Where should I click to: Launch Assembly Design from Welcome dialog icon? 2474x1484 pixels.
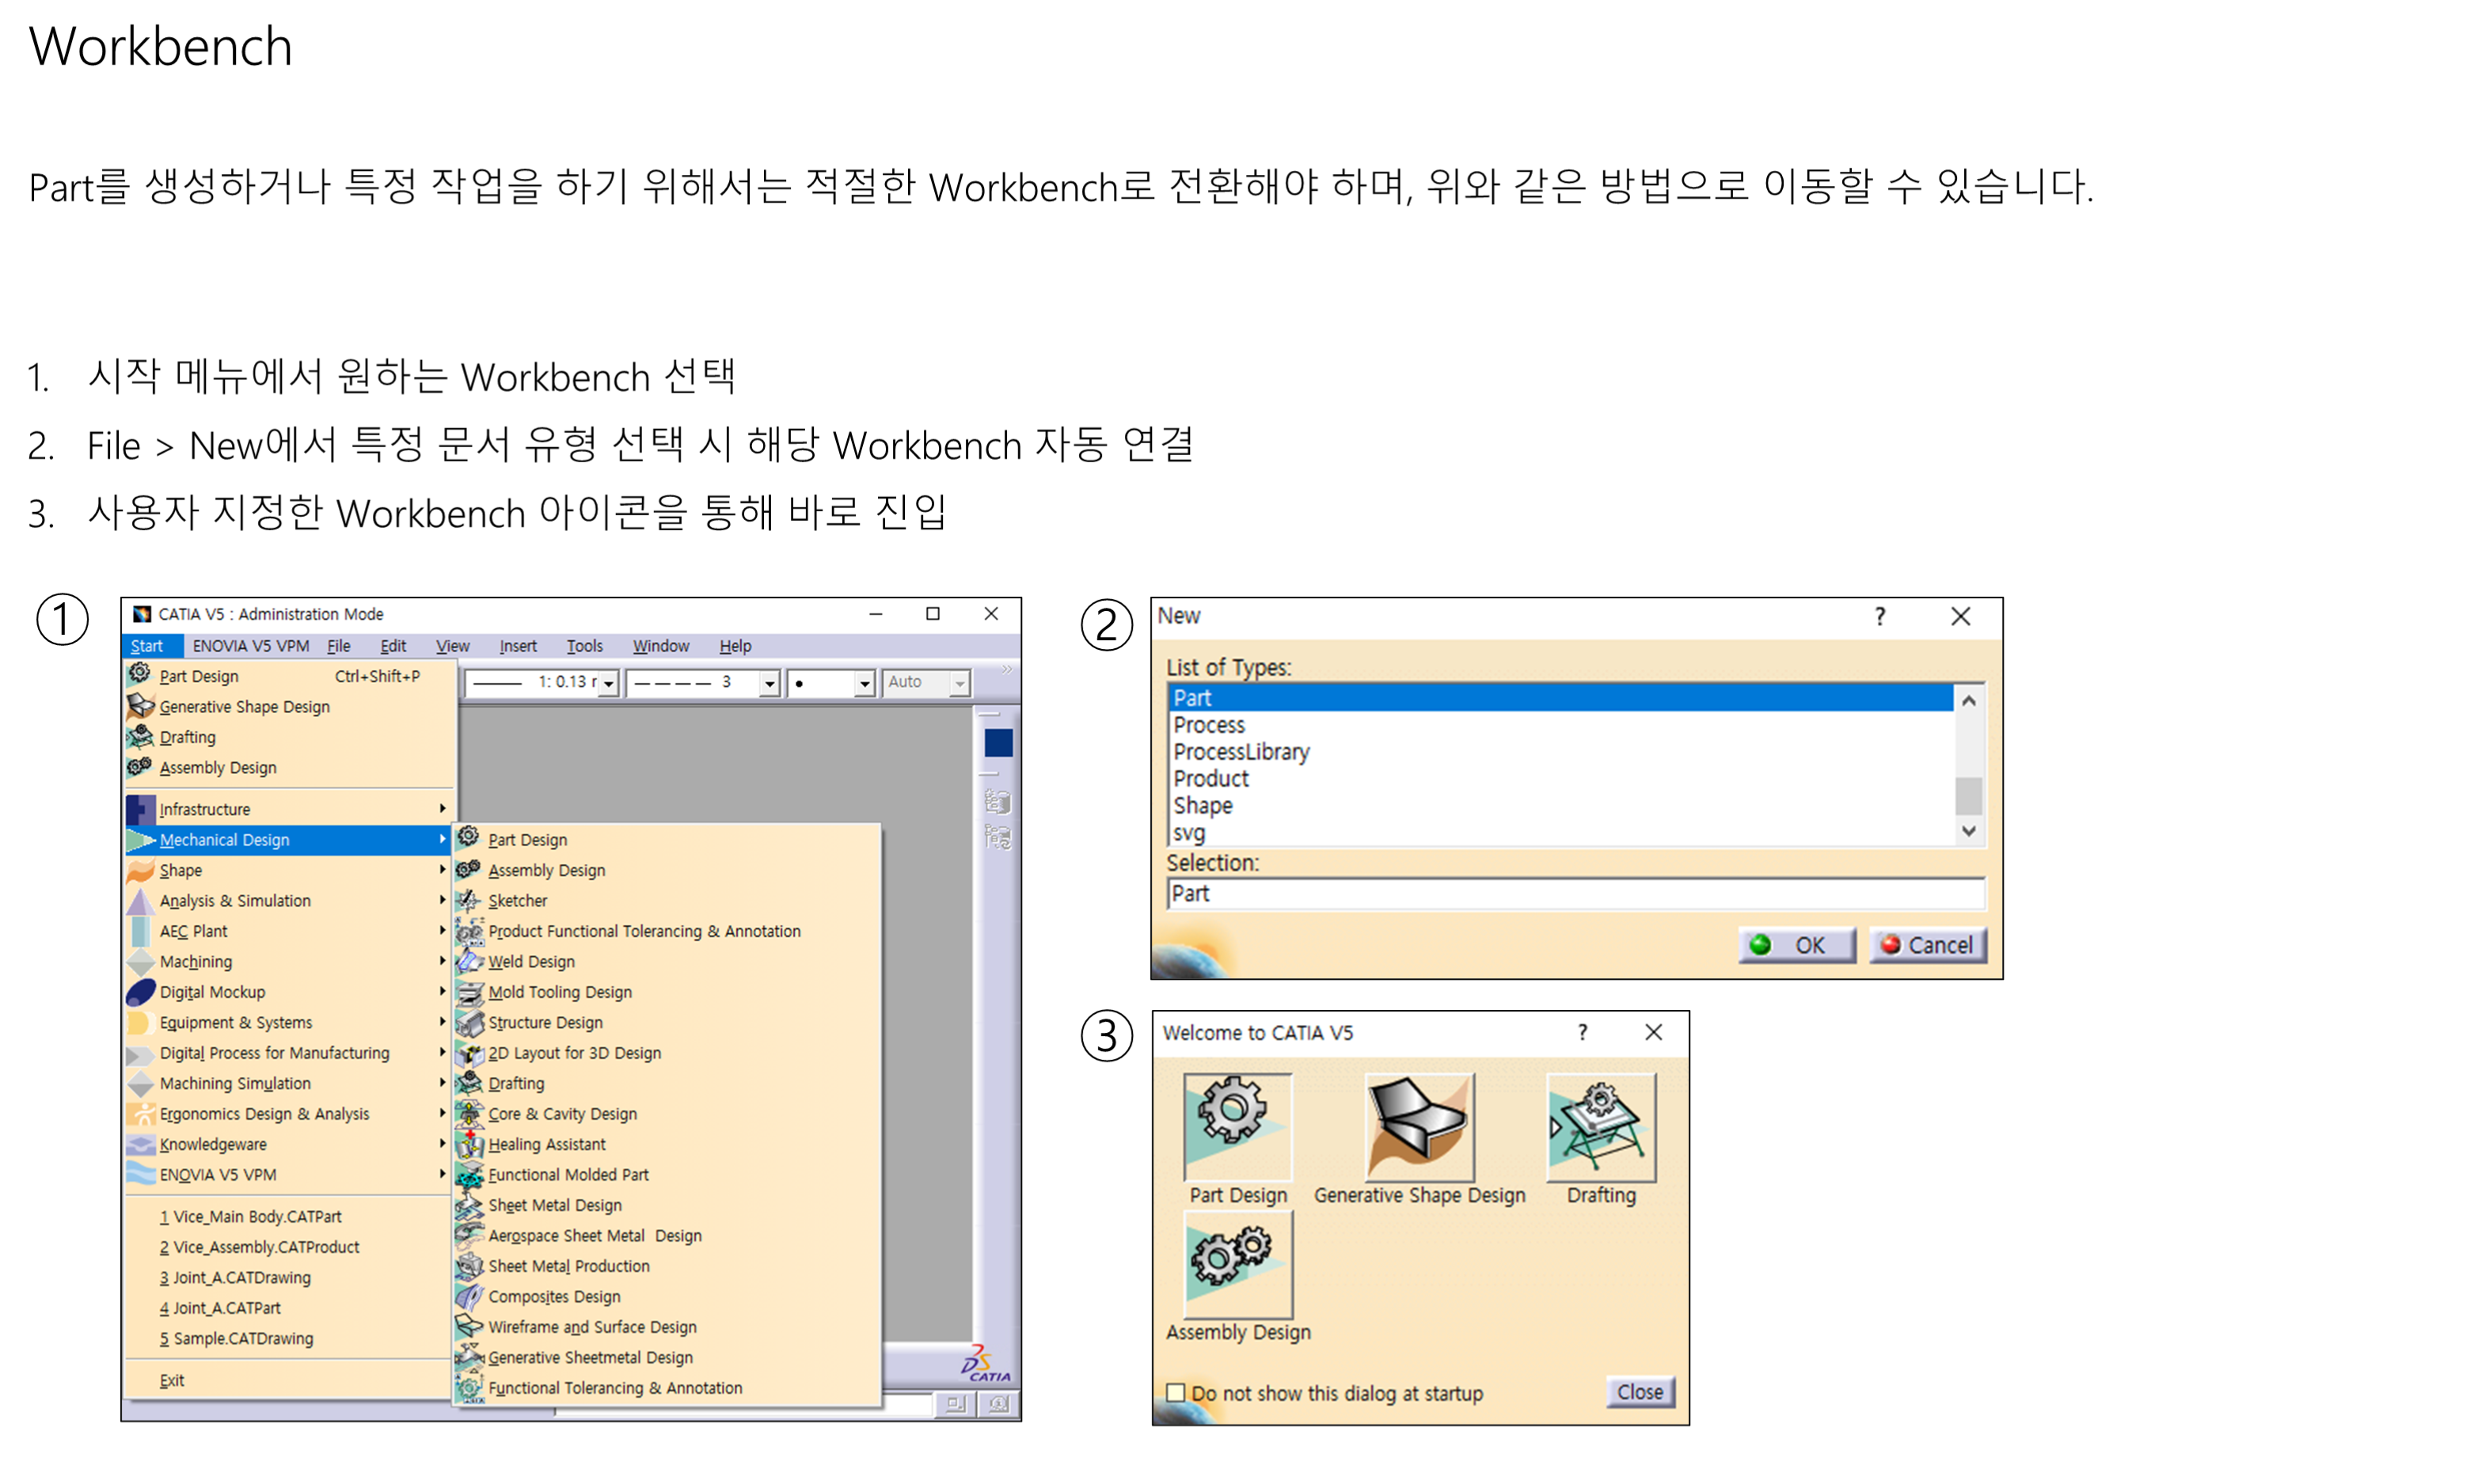(1237, 1263)
